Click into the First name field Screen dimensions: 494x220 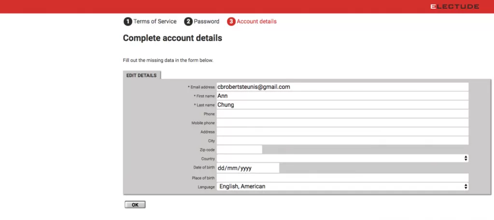342,96
